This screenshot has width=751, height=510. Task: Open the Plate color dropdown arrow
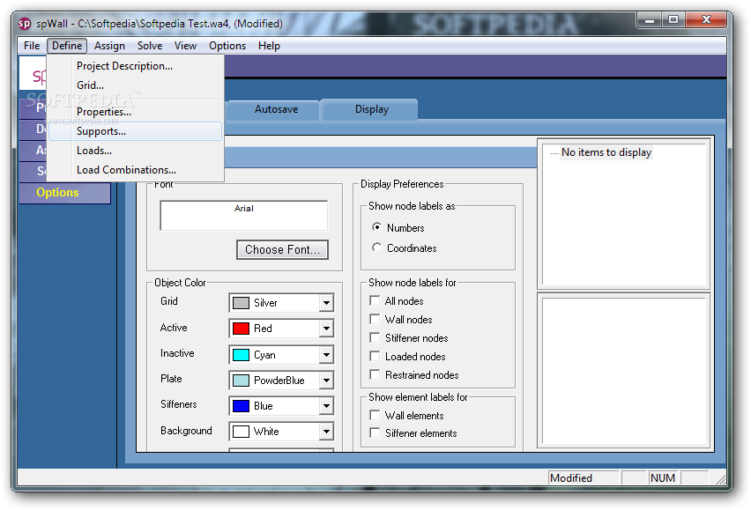click(326, 381)
